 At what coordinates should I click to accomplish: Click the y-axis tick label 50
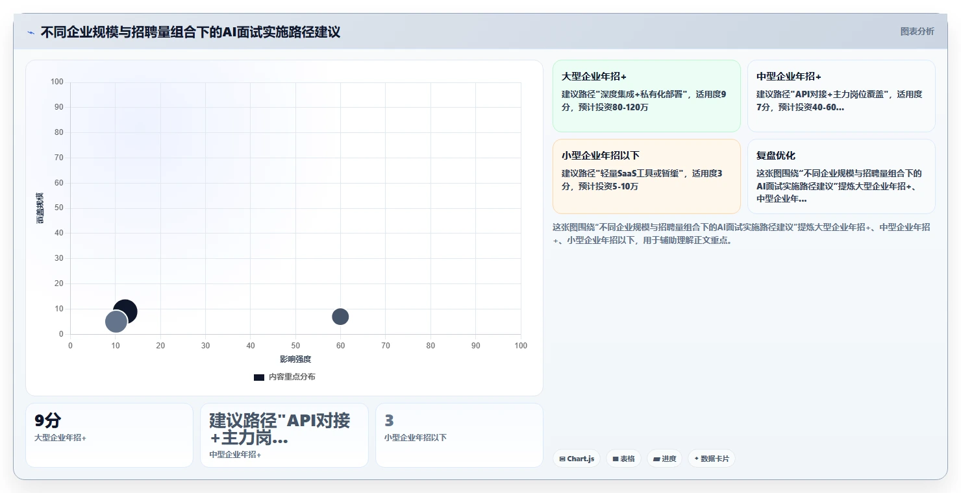coord(59,208)
